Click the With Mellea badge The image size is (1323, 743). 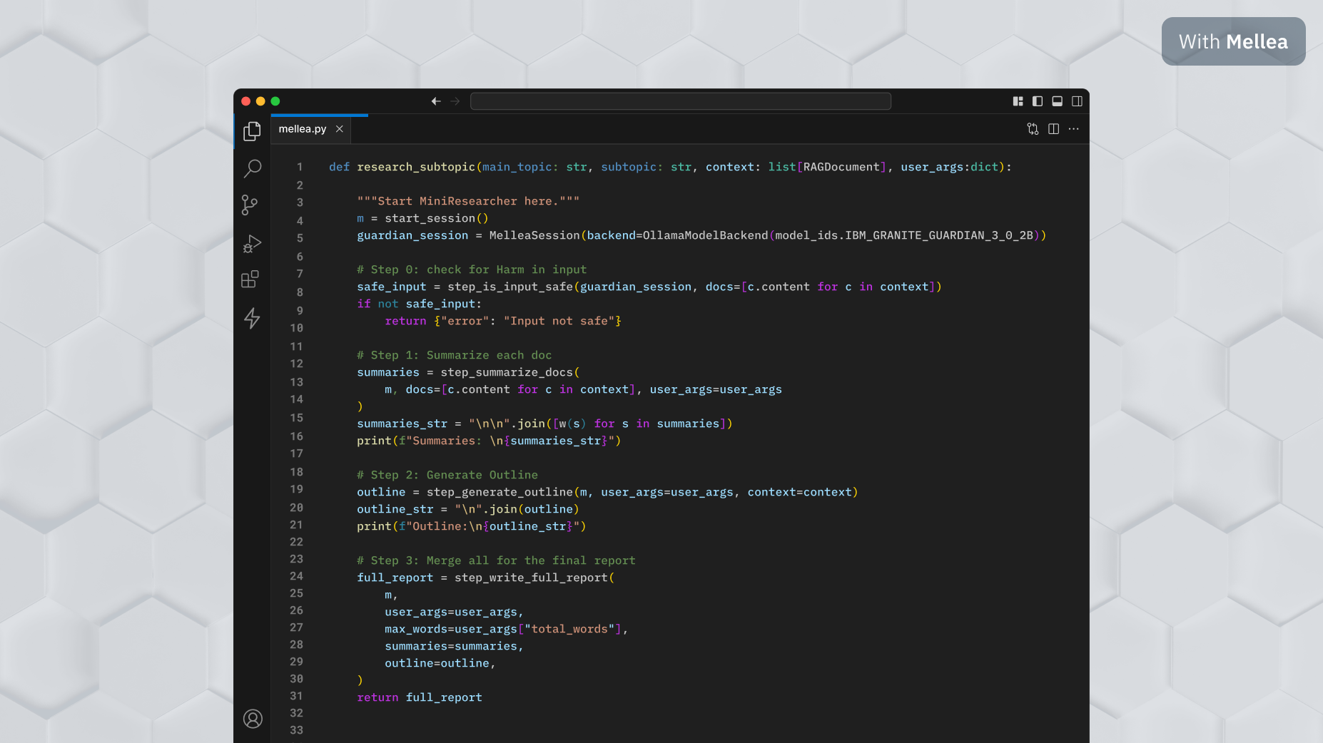point(1233,41)
